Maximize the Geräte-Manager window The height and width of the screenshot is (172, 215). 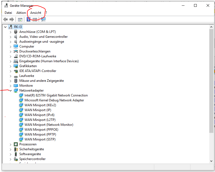point(195,5)
